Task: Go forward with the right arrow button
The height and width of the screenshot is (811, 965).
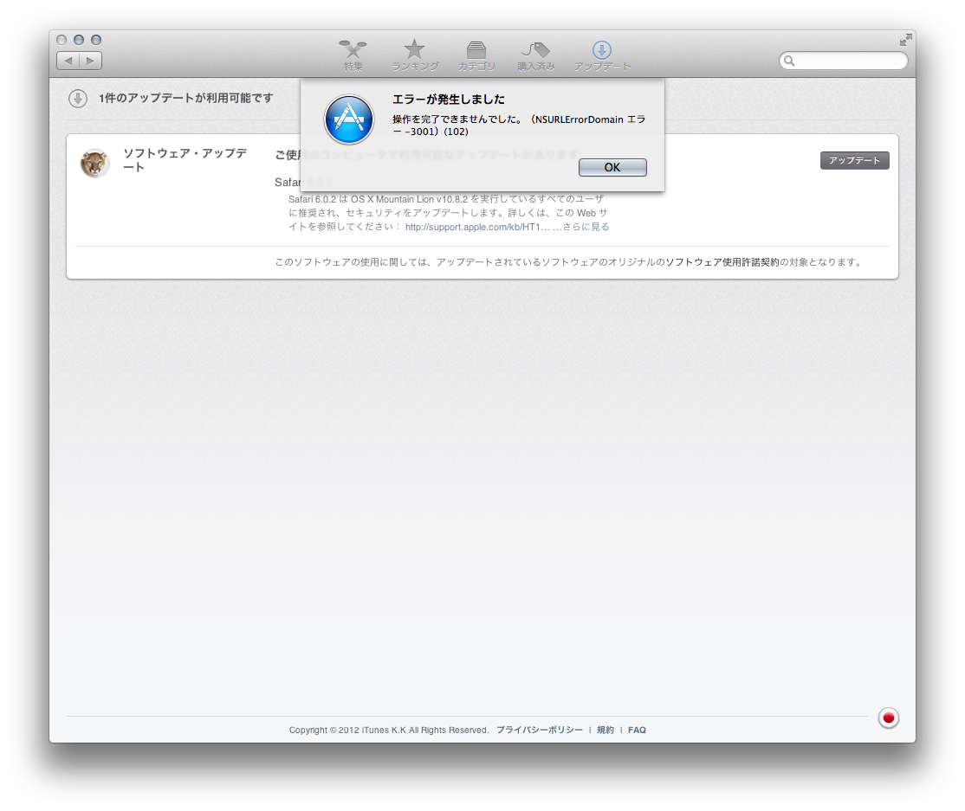Action: pyautogui.click(x=90, y=61)
